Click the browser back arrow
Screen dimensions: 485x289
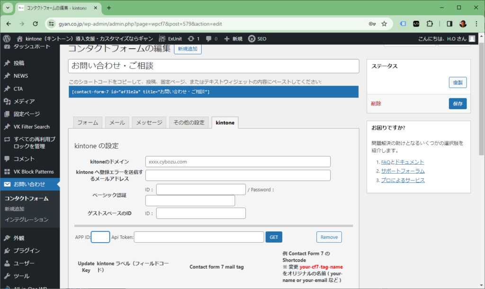pos(9,24)
